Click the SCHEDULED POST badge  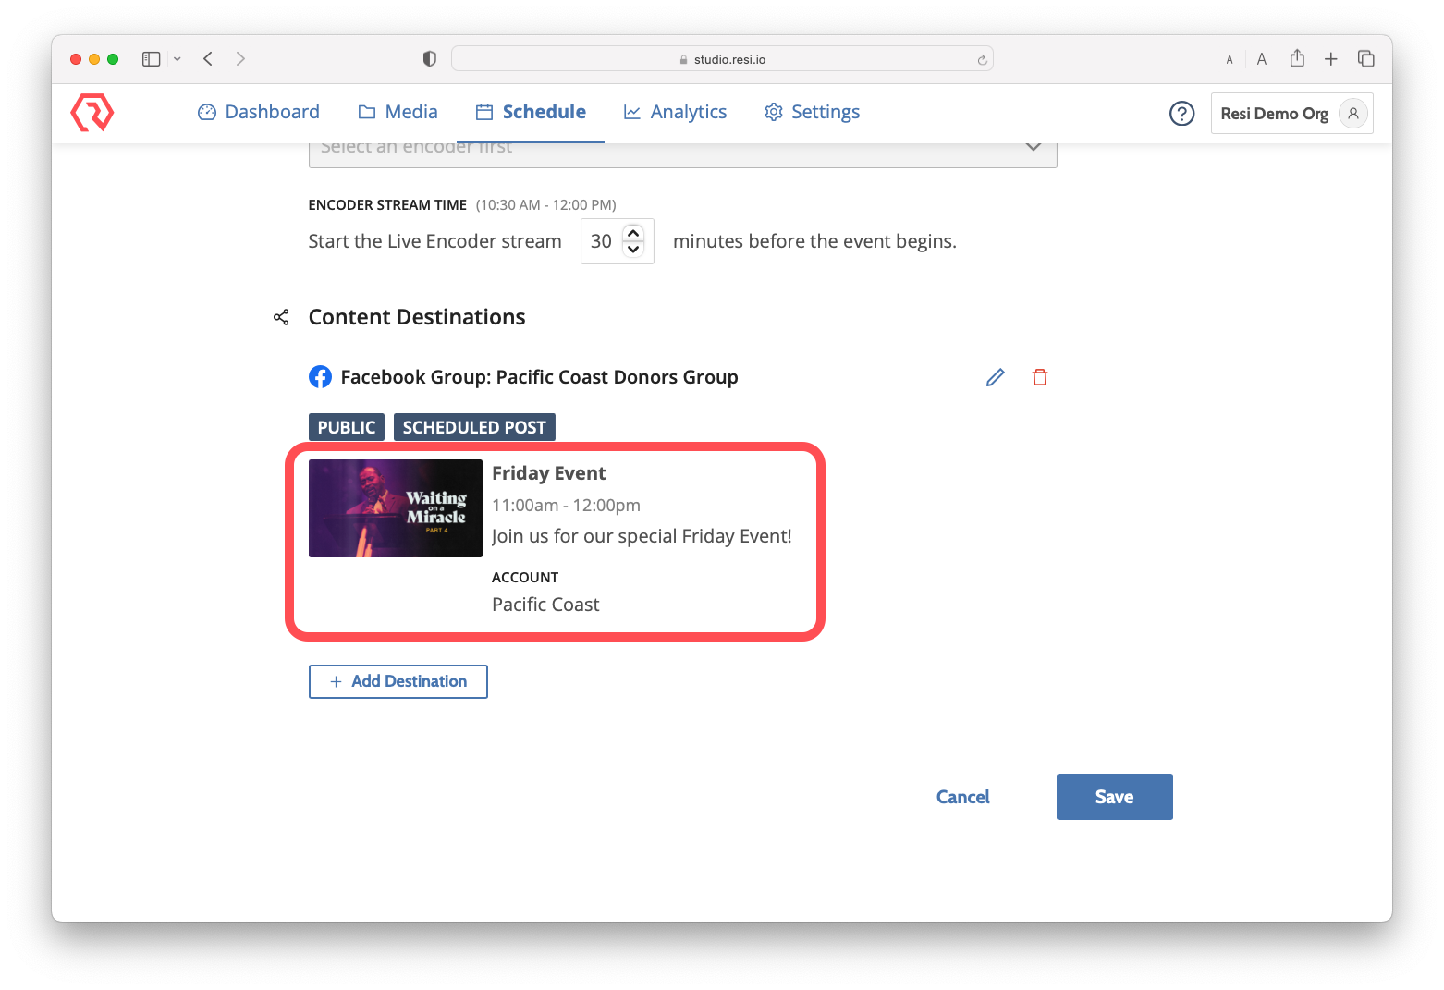tap(474, 426)
